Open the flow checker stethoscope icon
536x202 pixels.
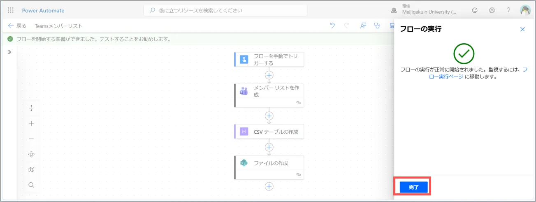377,26
